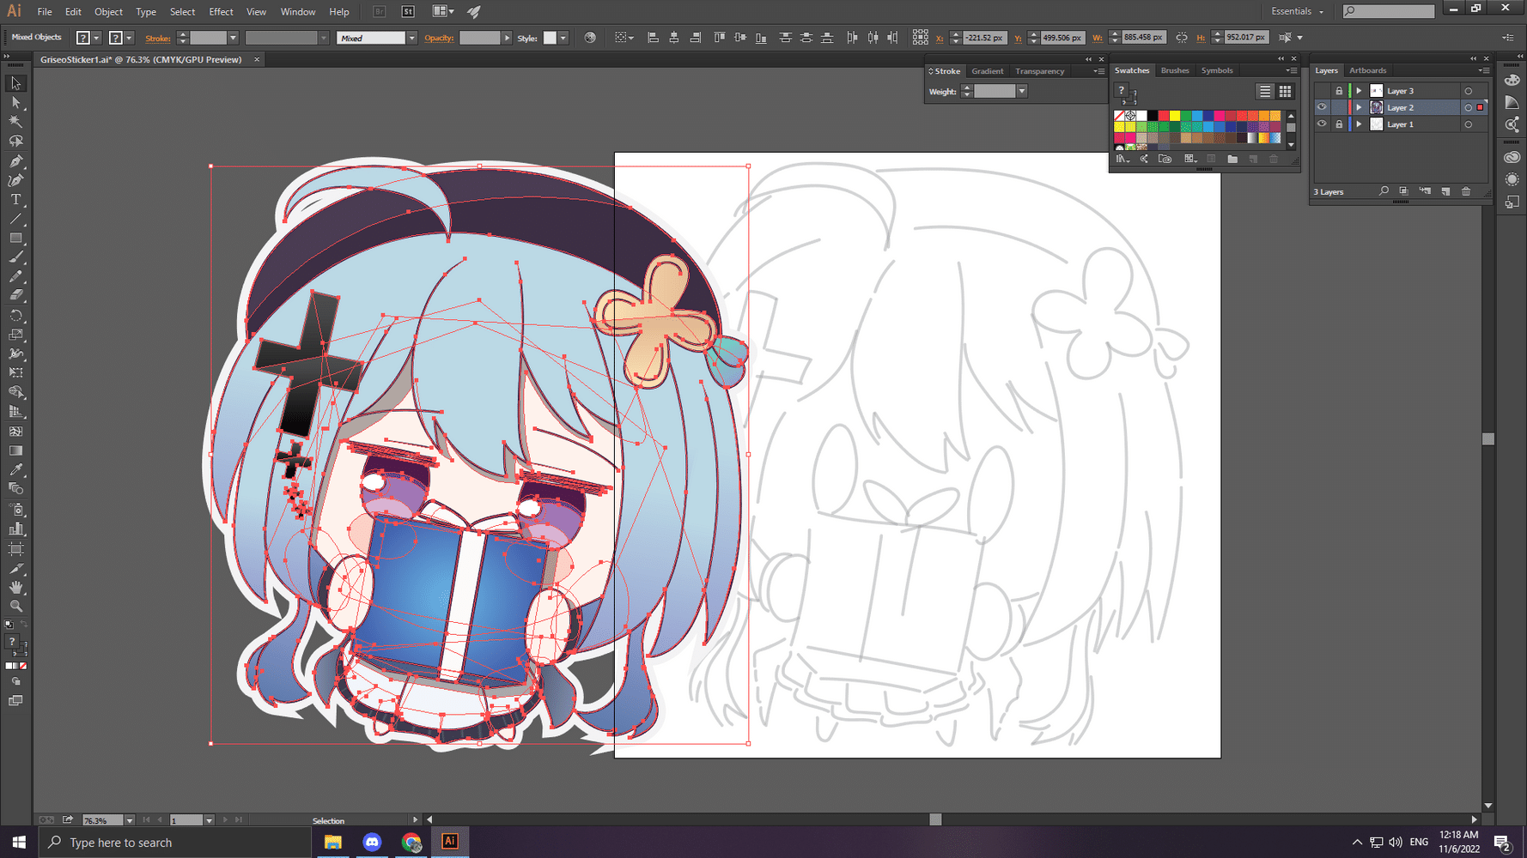Select the Rectangle tool
This screenshot has height=858, width=1527.
[15, 239]
